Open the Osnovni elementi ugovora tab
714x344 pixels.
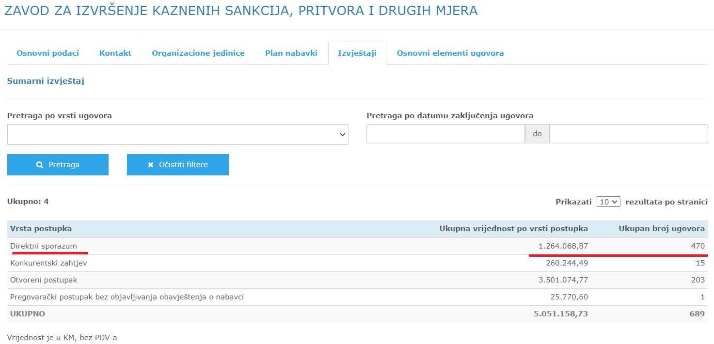point(450,53)
